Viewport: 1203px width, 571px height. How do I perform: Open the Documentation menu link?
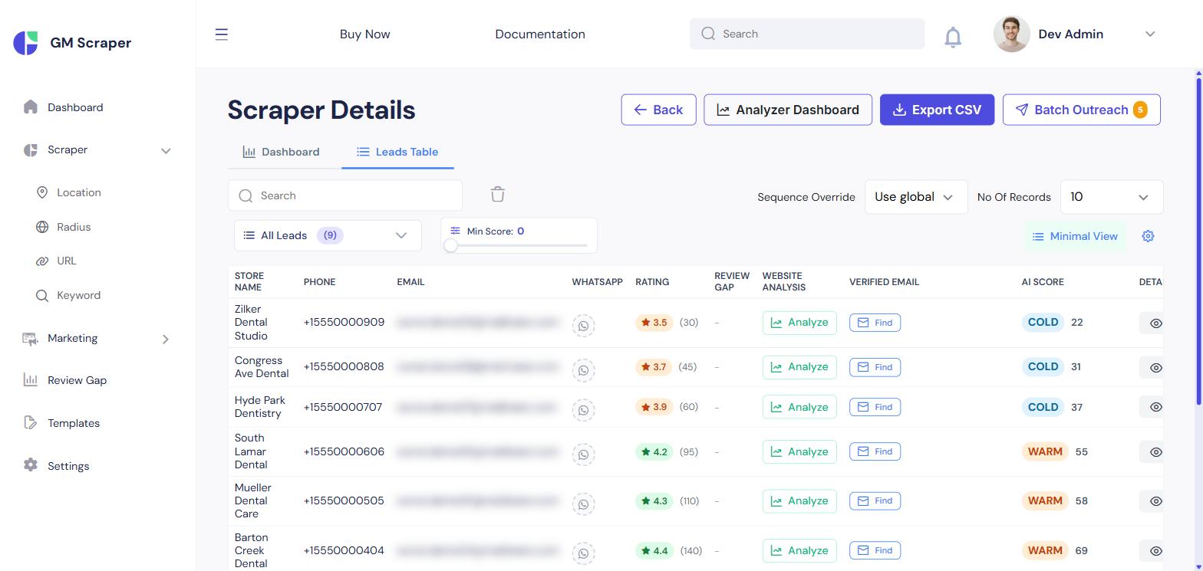[x=540, y=34]
